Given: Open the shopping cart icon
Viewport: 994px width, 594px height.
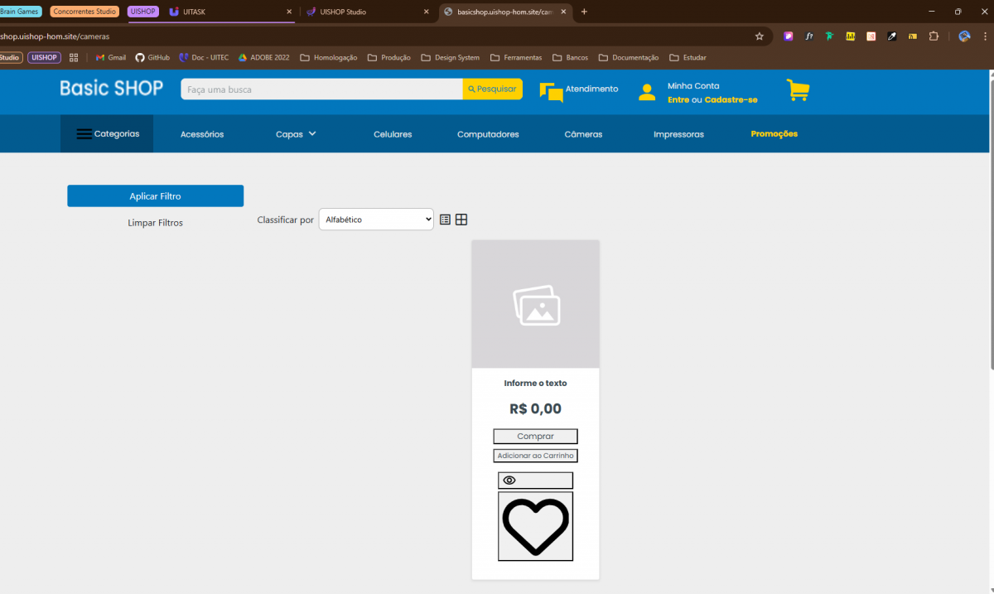Looking at the screenshot, I should coord(798,90).
